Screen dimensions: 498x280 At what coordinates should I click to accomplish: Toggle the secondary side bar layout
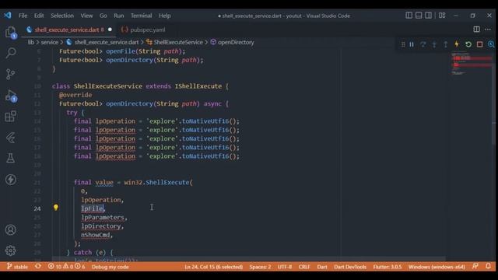tap(428, 16)
